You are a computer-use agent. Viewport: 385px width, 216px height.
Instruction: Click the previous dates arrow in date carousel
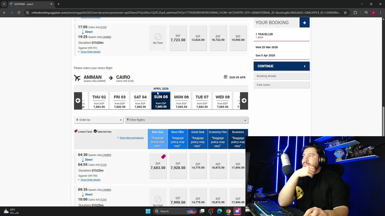point(78,101)
